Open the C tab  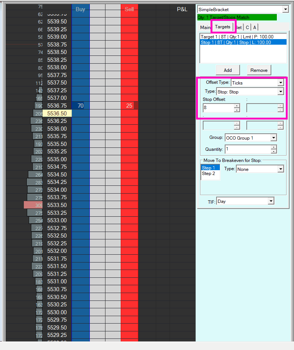pyautogui.click(x=247, y=27)
